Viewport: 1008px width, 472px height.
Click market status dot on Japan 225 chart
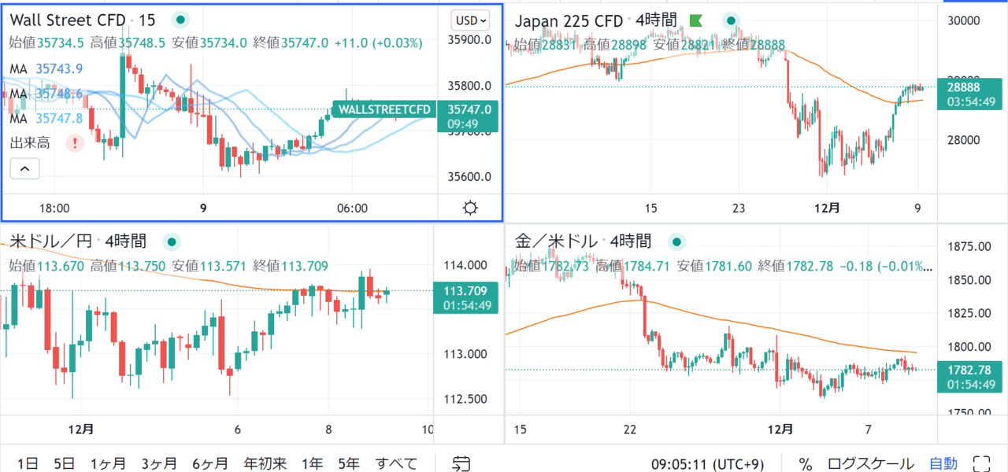[732, 21]
